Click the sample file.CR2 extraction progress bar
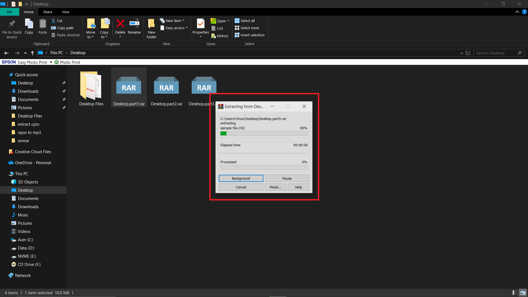The image size is (528, 297). click(263, 133)
